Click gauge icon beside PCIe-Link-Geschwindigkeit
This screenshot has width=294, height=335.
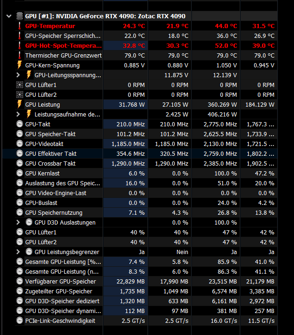pyautogui.click(x=20, y=320)
